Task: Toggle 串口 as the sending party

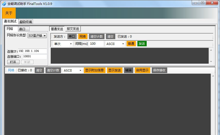Action: pyautogui.click(x=72, y=37)
